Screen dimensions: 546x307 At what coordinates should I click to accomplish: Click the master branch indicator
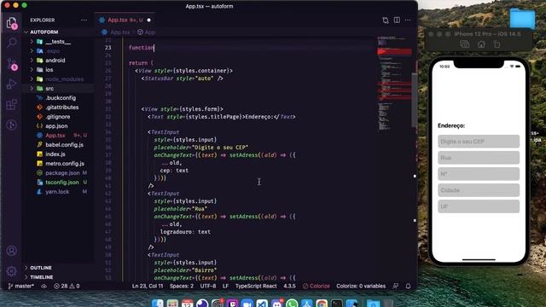click(x=20, y=287)
